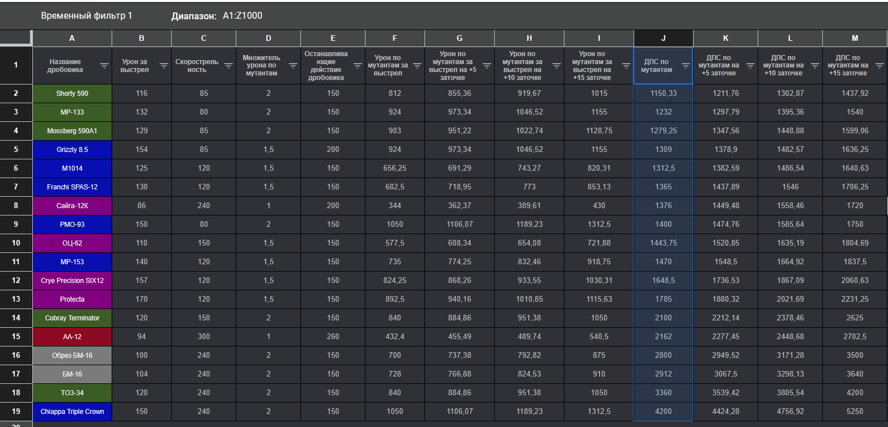Select the Сайга-12К cell

(72, 205)
